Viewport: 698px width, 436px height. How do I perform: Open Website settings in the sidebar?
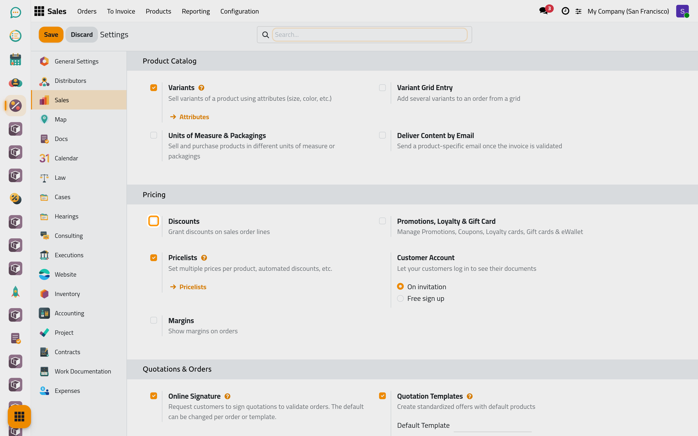pyautogui.click(x=79, y=275)
